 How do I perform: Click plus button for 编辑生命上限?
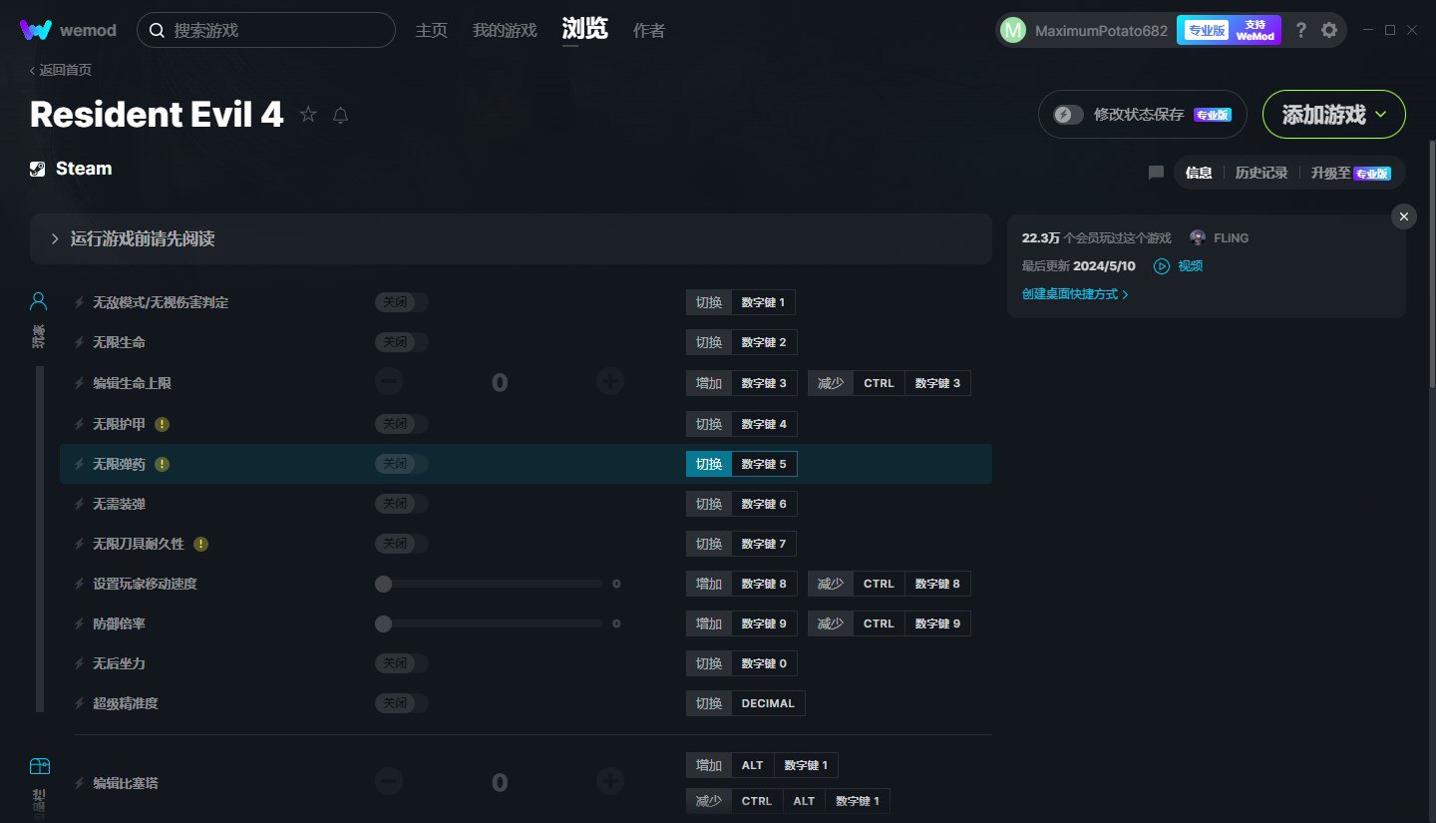[x=610, y=381]
